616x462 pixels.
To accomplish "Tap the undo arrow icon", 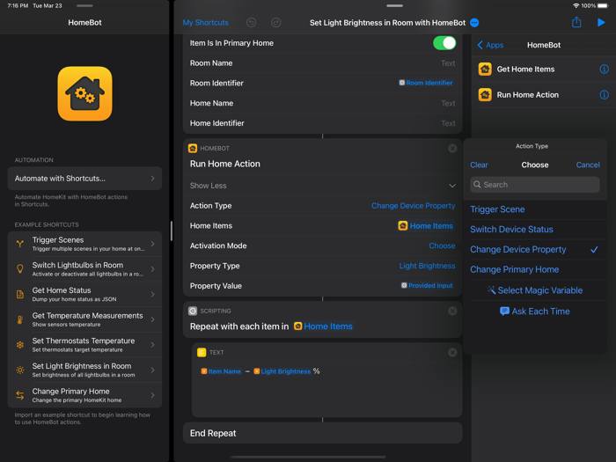I will pos(251,22).
